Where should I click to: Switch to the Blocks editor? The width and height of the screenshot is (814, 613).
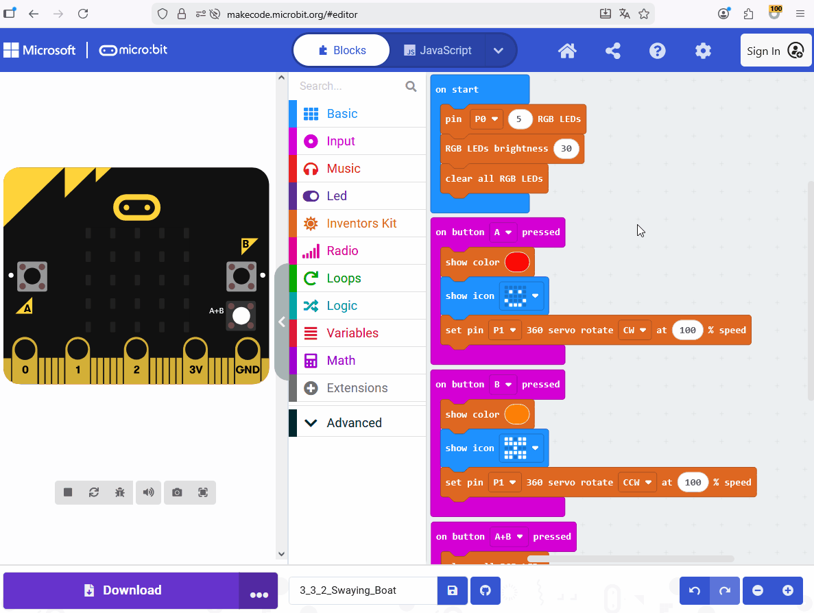click(342, 50)
